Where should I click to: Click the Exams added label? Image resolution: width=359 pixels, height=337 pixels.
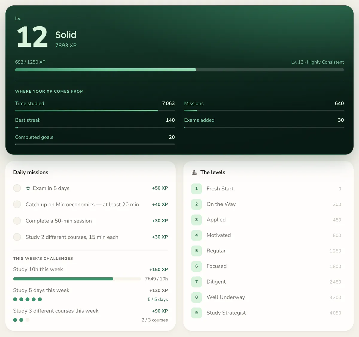199,120
